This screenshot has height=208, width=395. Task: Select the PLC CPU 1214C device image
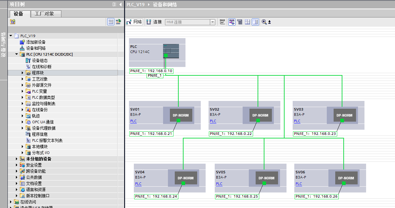(x=171, y=51)
